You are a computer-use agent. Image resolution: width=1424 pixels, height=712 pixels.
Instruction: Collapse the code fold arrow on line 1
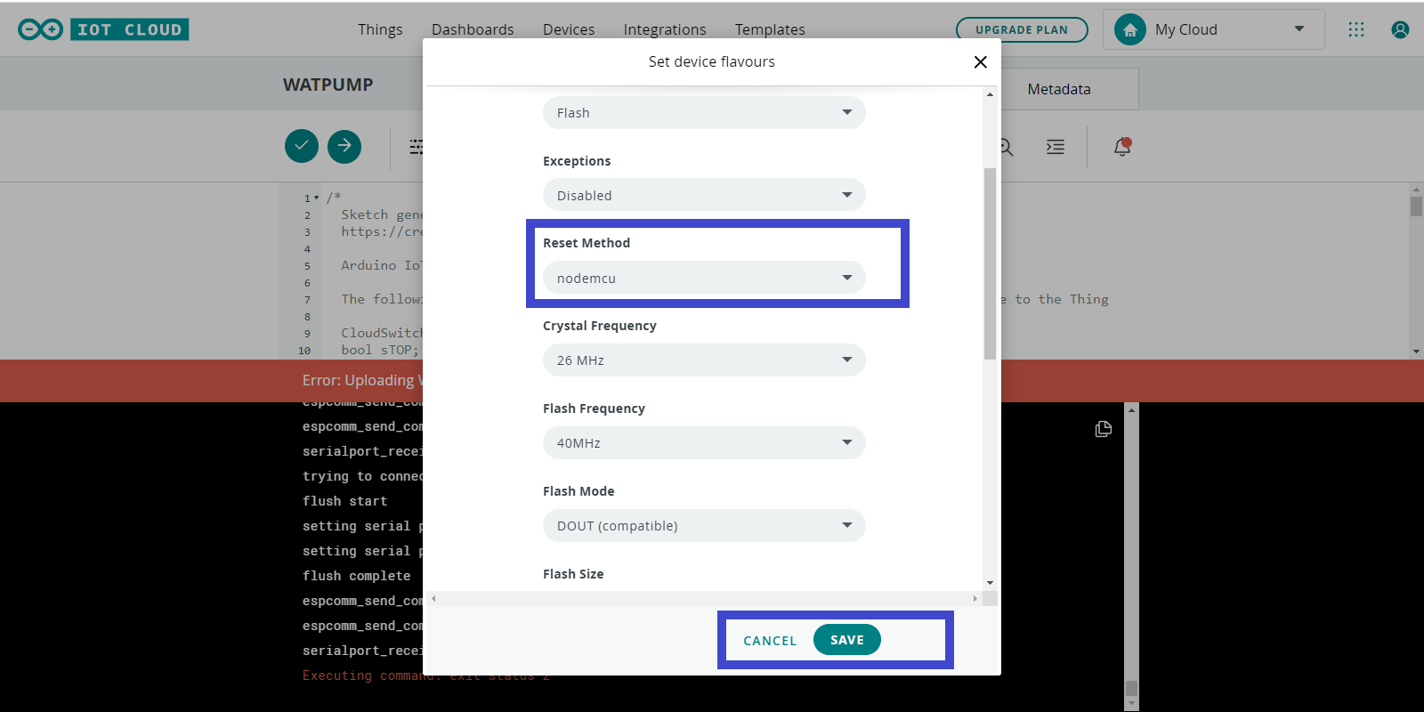click(x=316, y=198)
